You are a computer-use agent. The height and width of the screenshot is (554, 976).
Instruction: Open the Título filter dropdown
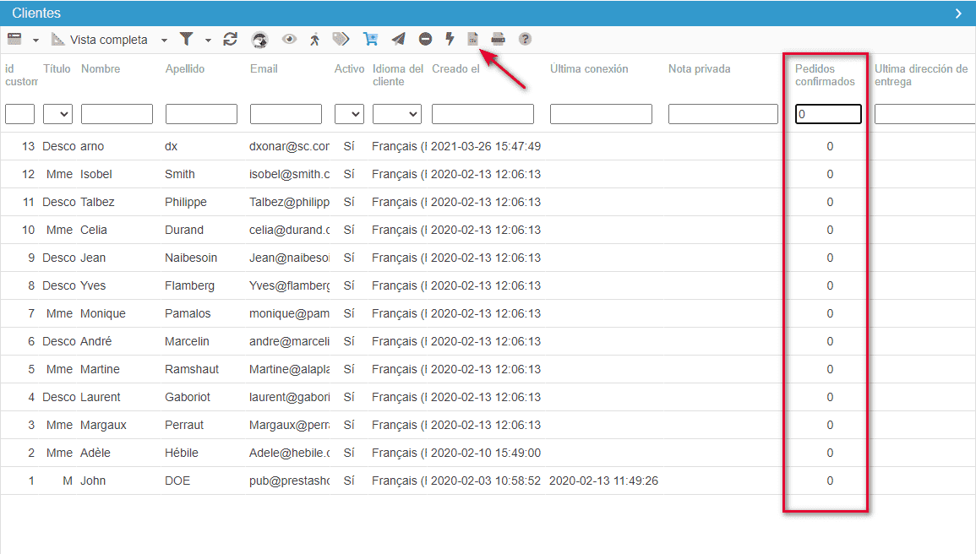tap(57, 114)
